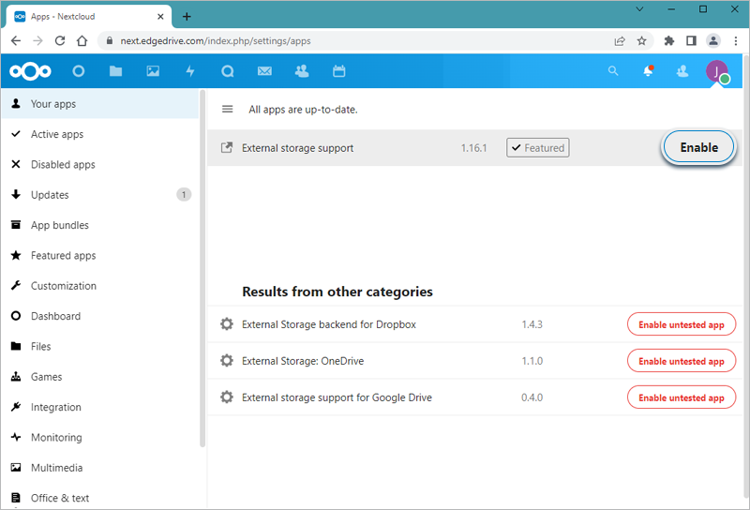Open the Files apps category

tap(100, 346)
